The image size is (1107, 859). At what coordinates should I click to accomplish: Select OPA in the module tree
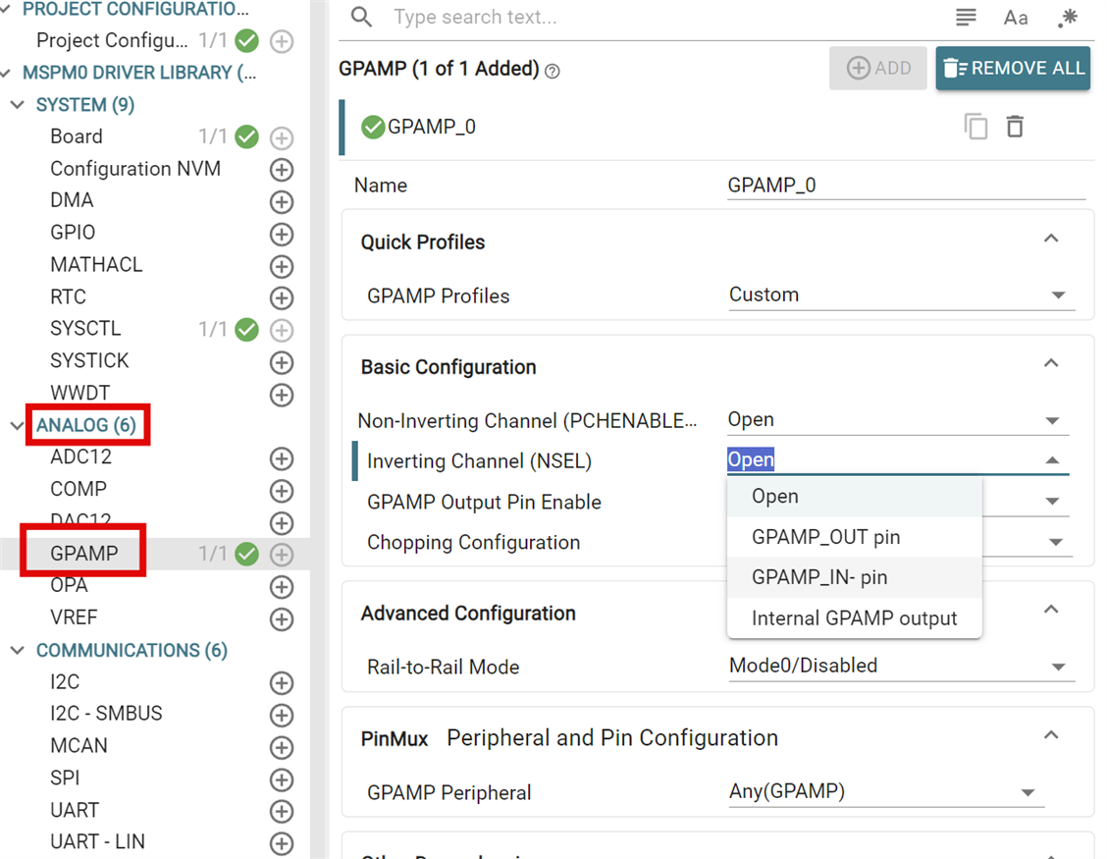[69, 586]
